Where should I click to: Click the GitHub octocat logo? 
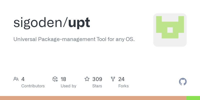(183, 82)
